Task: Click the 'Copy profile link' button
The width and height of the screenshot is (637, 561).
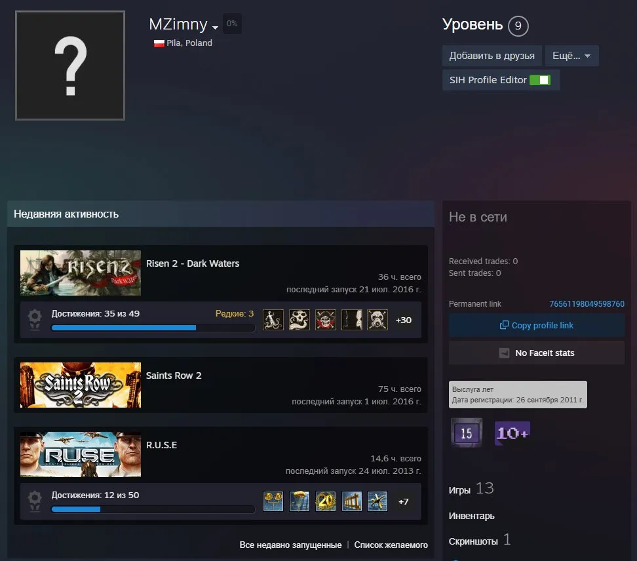Action: [x=537, y=325]
